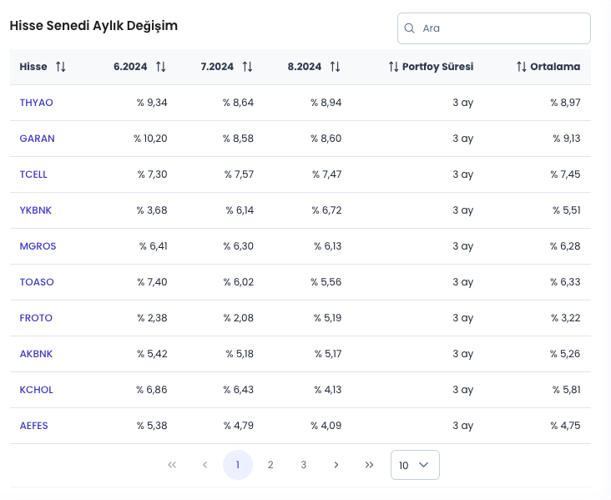Open the GARAN stock link
Image resolution: width=611 pixels, height=500 pixels.
(37, 139)
